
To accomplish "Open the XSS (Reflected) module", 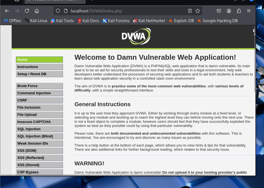I will coord(39,158).
